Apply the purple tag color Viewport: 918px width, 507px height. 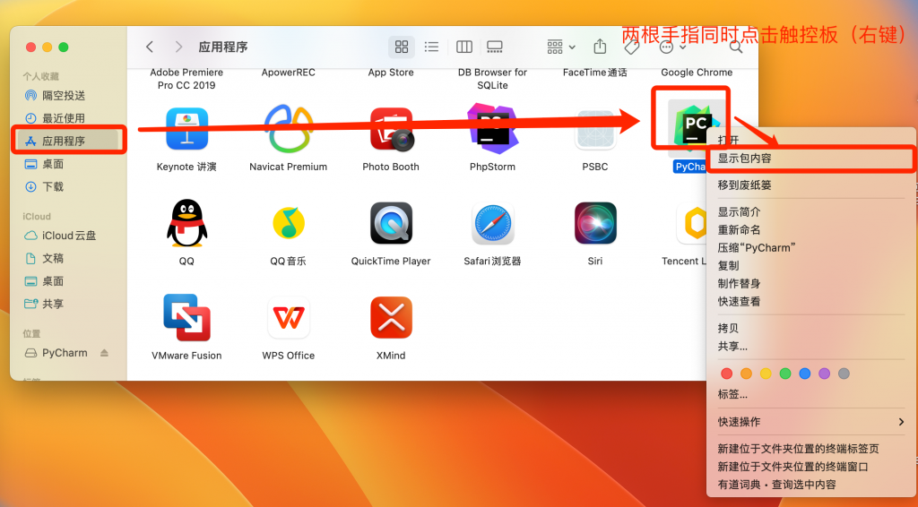pyautogui.click(x=825, y=374)
